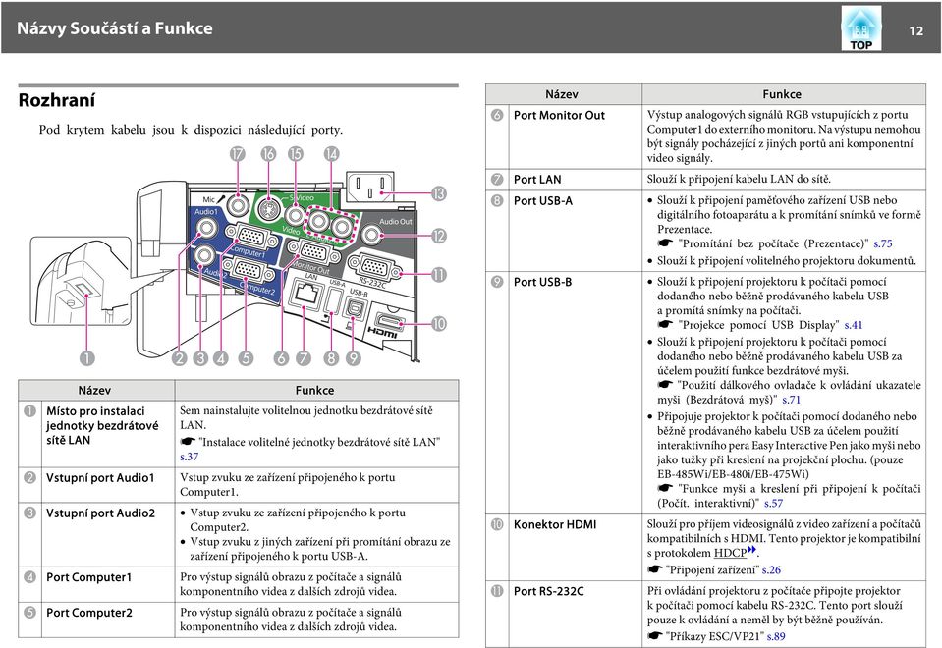Click the HDMI port in the diagram
Screen dimensions: 942x648
(x=389, y=322)
